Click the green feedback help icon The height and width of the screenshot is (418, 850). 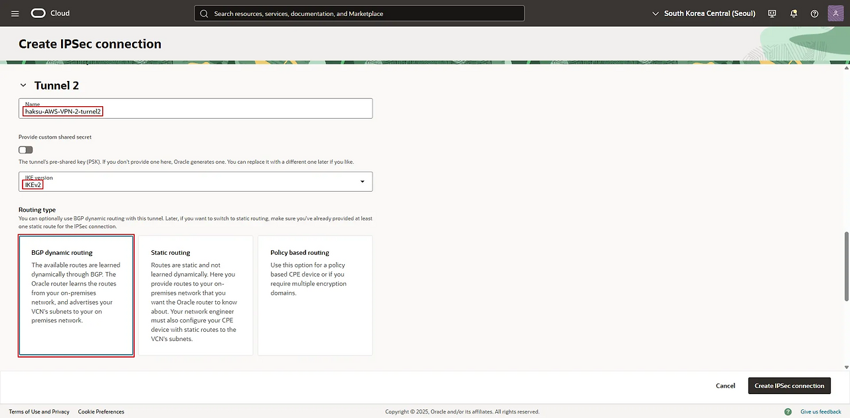click(789, 411)
